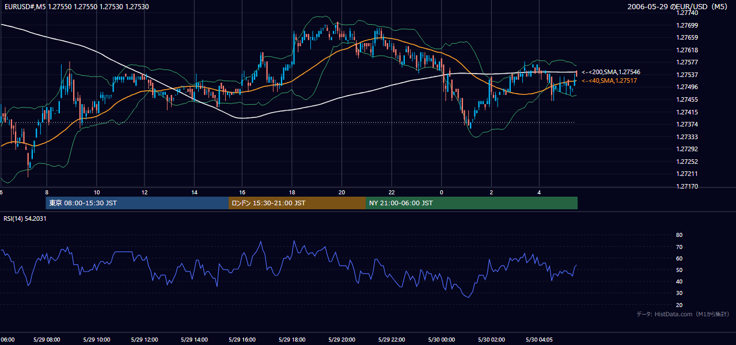736x345 pixels.
Task: Click the bottom time label 5/29 18:00
Action: point(292,339)
